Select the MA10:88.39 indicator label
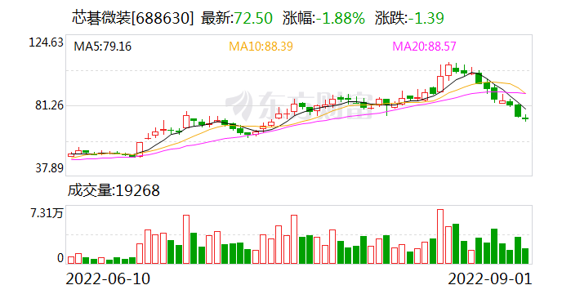Image resolution: width=562 pixels, height=294 pixels. coord(261,47)
